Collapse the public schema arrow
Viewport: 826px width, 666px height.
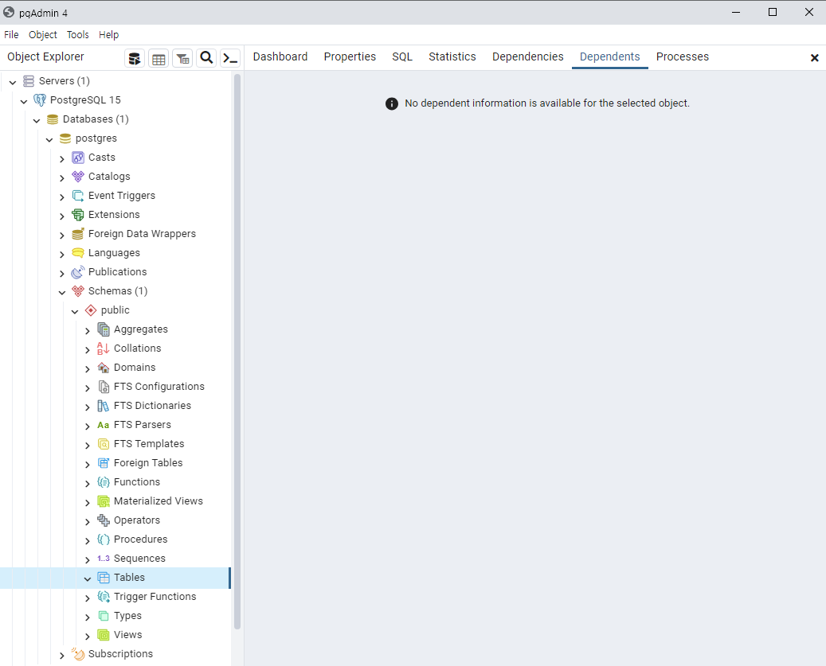pyautogui.click(x=75, y=311)
